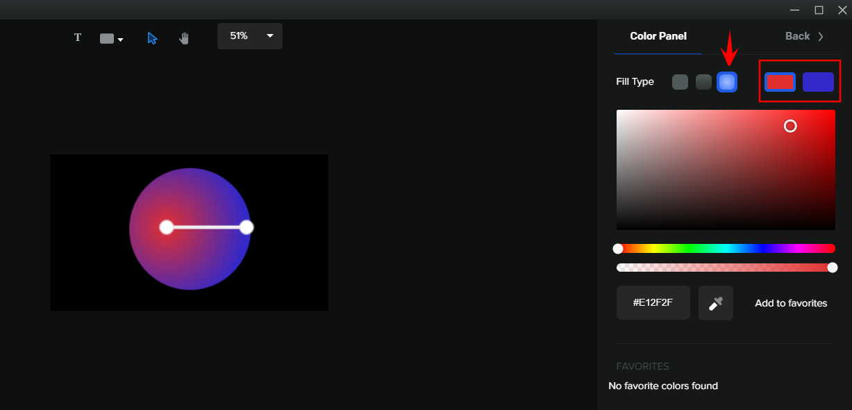Screen dimensions: 852x410
Task: Click the gradient start handle on the circle
Action: tap(167, 227)
